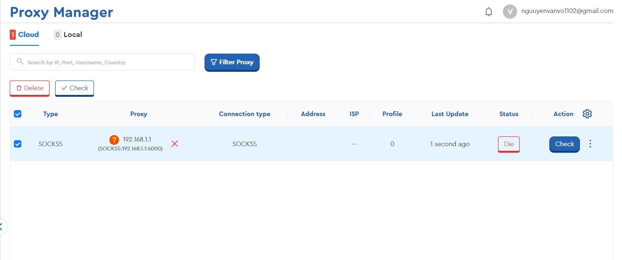Image resolution: width=622 pixels, height=260 pixels.
Task: Expand the collapsed sidebar chevron
Action: 2,227
